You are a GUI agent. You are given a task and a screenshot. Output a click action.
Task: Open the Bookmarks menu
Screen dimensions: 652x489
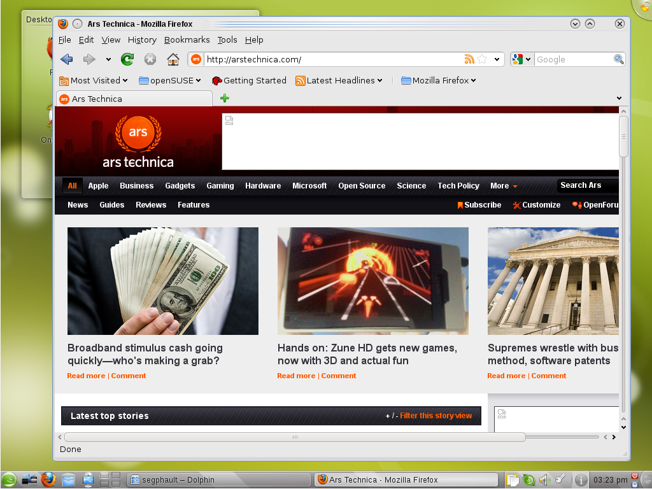pos(187,40)
